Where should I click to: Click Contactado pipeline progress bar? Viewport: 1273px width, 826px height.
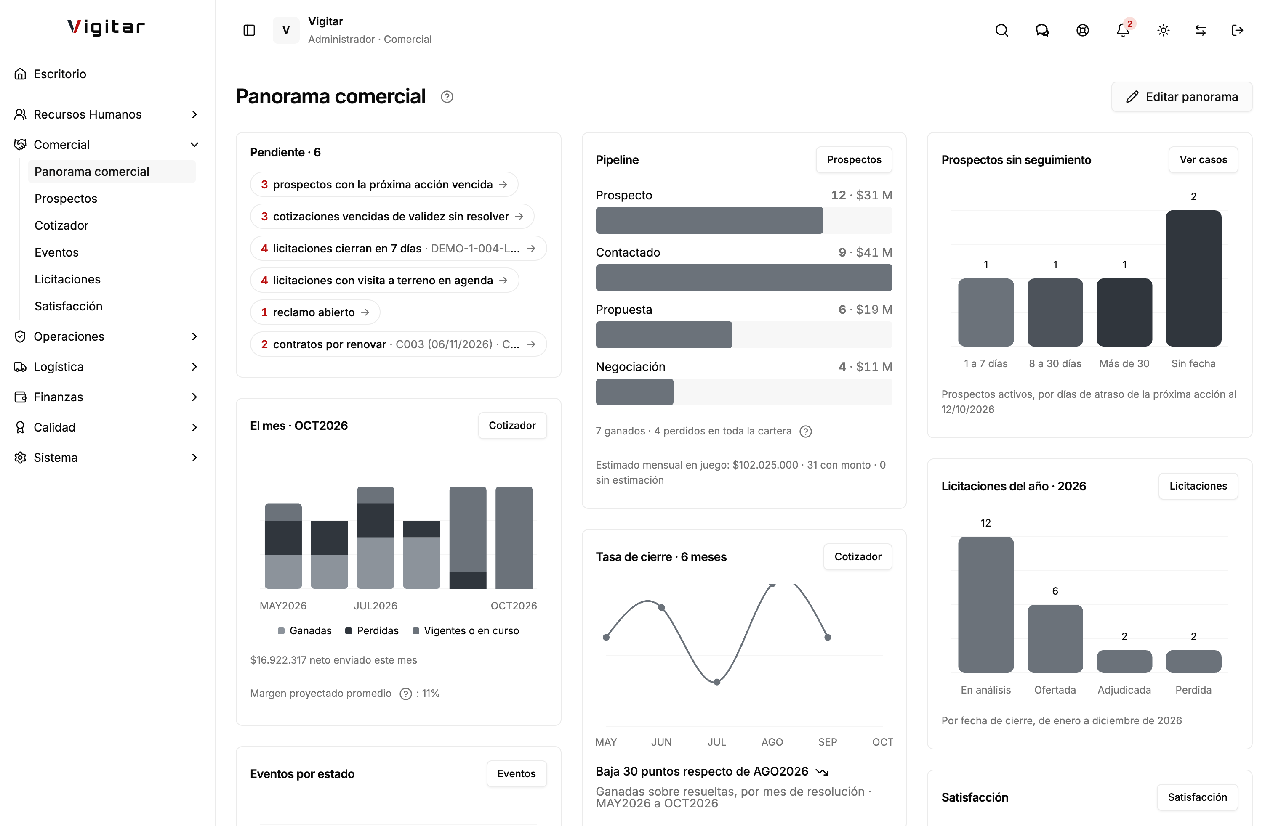click(x=743, y=278)
